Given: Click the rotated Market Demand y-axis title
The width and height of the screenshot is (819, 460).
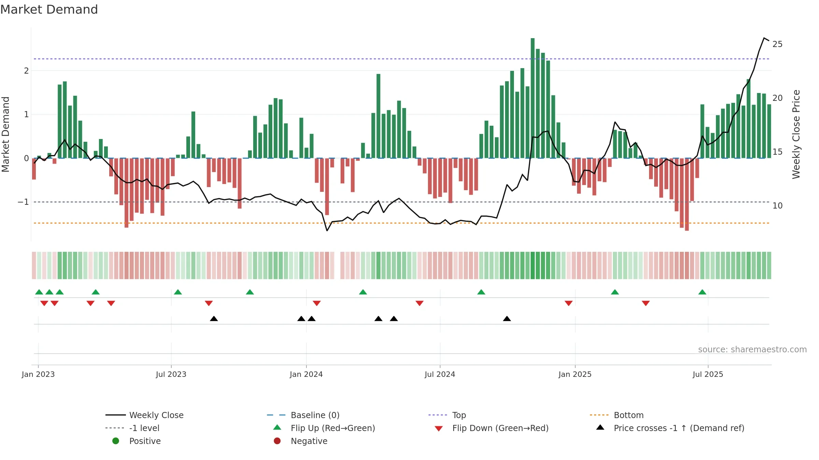Looking at the screenshot, I should tap(5, 134).
